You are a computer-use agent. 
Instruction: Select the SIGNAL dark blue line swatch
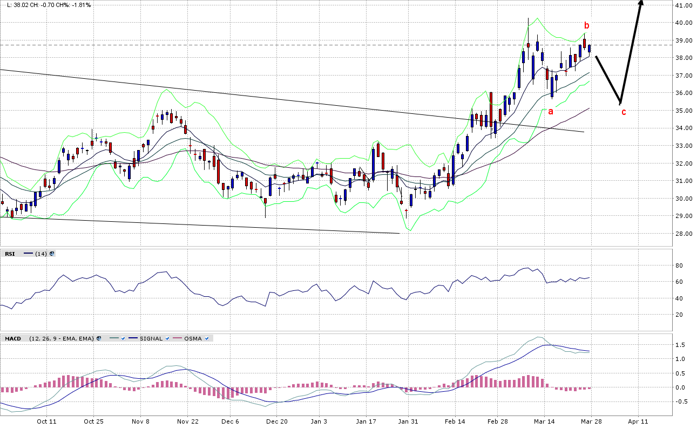(x=133, y=338)
